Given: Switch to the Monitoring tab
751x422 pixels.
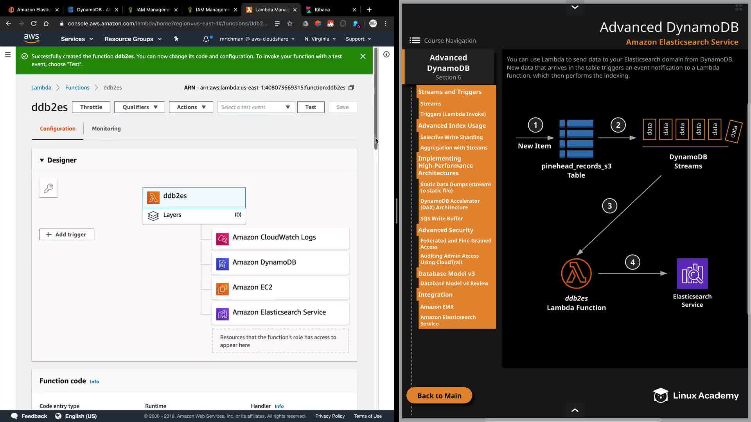Looking at the screenshot, I should pyautogui.click(x=106, y=129).
